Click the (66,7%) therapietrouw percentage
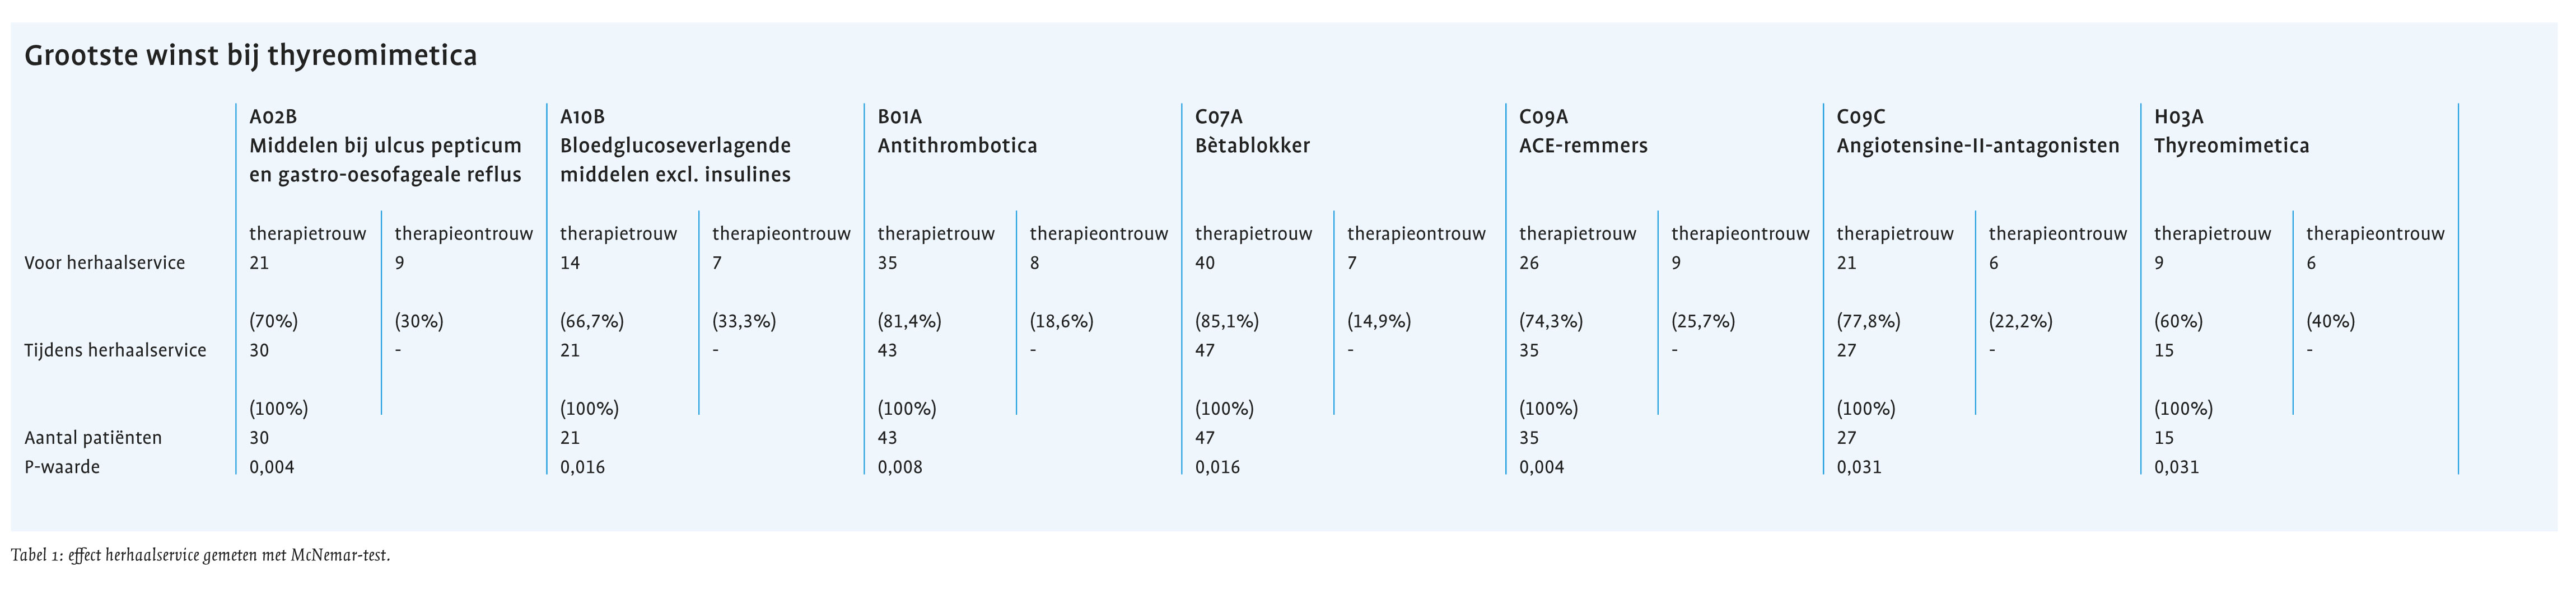Screen dimensions: 2576x595 pos(592,322)
